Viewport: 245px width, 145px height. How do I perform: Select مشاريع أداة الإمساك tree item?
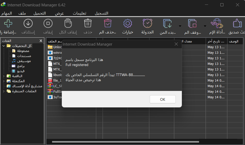point(27,86)
